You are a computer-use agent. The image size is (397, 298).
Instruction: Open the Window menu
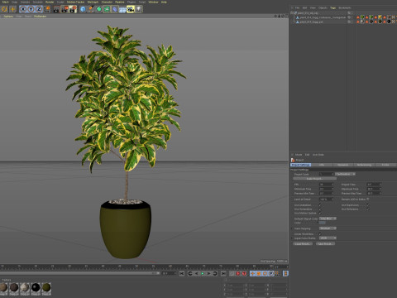pos(153,2)
